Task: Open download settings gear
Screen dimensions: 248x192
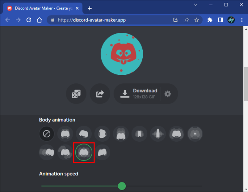Action: point(167,94)
